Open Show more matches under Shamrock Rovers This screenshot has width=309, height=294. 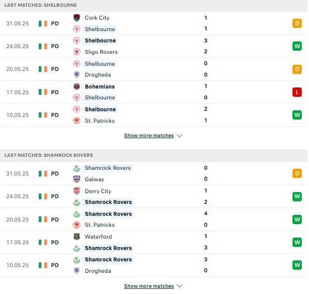coord(149,286)
